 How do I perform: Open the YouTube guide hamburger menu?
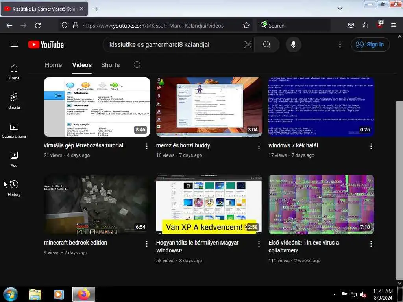click(x=14, y=44)
